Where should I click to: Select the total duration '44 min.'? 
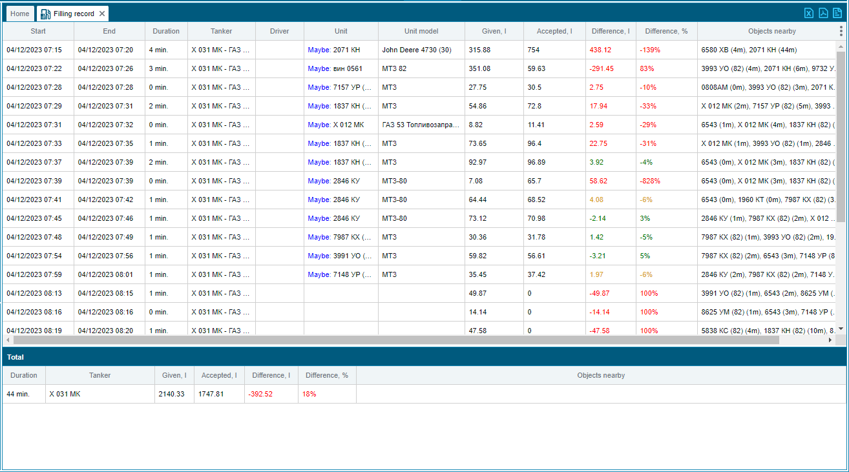click(x=18, y=394)
